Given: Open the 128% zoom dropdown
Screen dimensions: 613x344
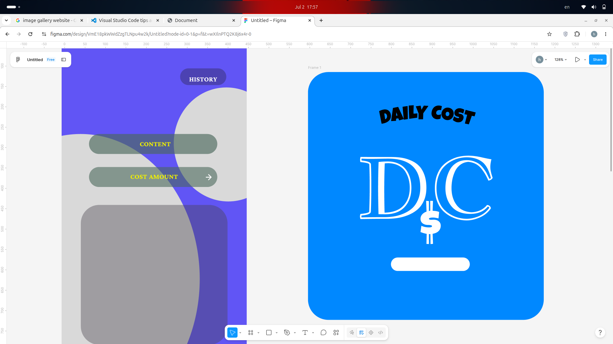Looking at the screenshot, I should tap(561, 60).
